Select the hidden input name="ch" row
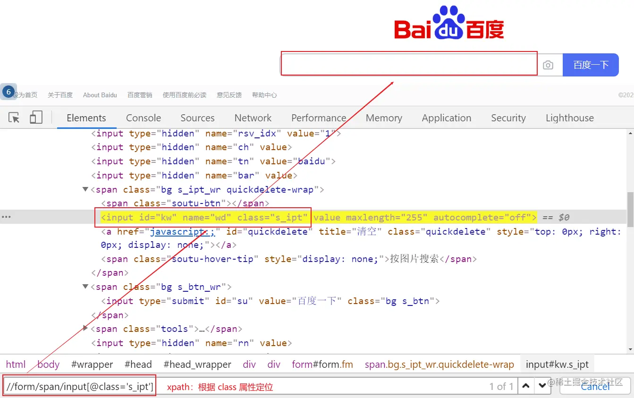 [192, 147]
